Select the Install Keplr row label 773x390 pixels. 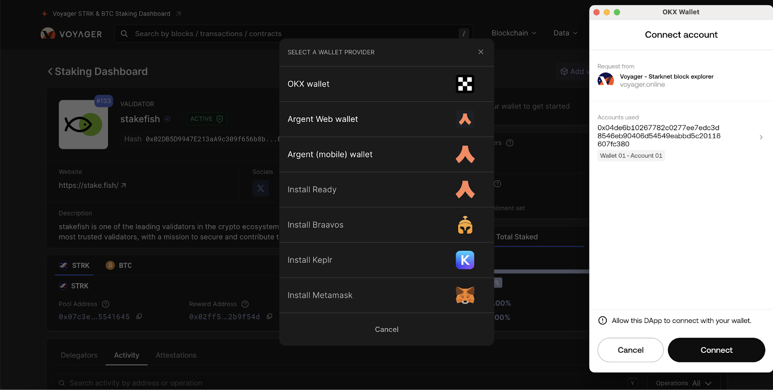point(310,260)
